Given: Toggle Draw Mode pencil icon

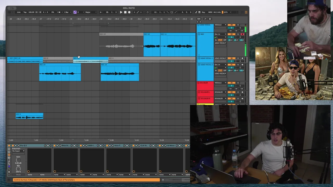Looking at the screenshot, I should tap(196, 12).
